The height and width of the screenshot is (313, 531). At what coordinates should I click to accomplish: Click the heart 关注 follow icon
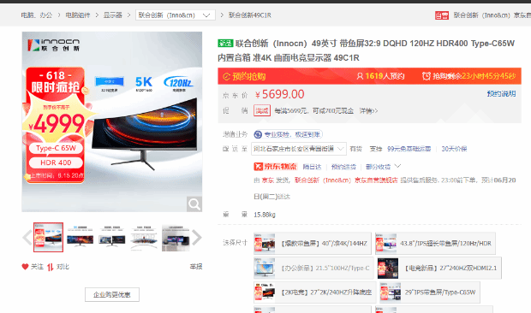25,267
